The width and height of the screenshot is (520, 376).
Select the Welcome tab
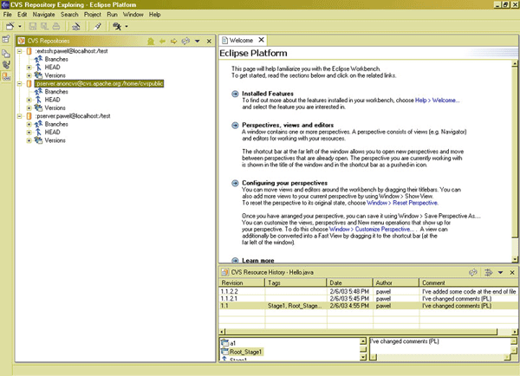click(241, 40)
